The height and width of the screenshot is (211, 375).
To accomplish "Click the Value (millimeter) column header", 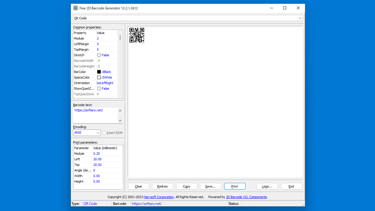I will click(x=108, y=148).
